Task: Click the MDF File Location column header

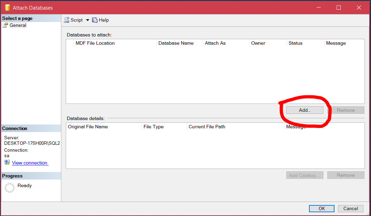Action: pos(115,43)
